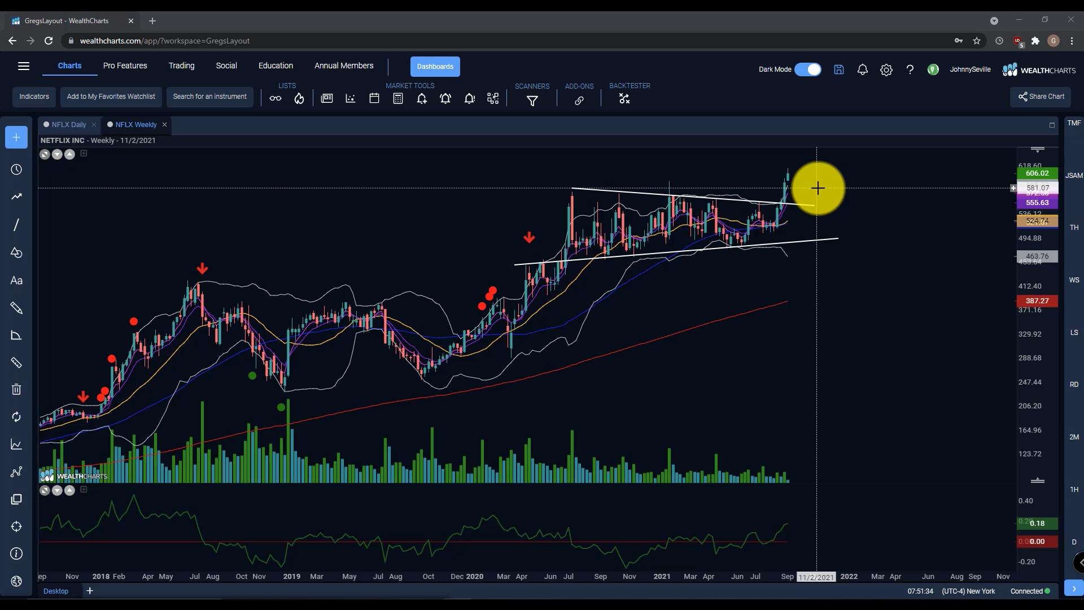
Task: Click price axis scale handle at top
Action: coord(1037,150)
